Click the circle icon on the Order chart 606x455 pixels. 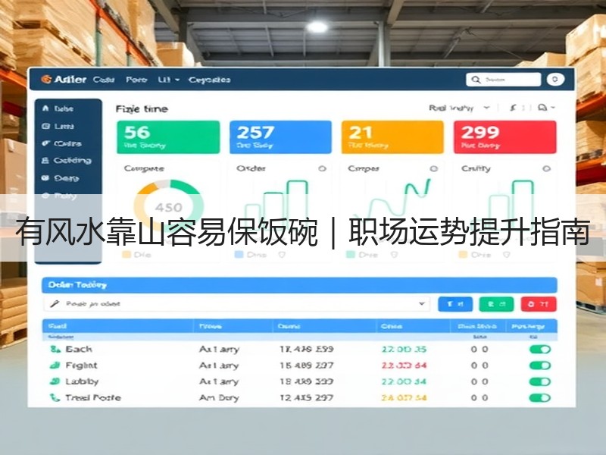pyautogui.click(x=322, y=168)
